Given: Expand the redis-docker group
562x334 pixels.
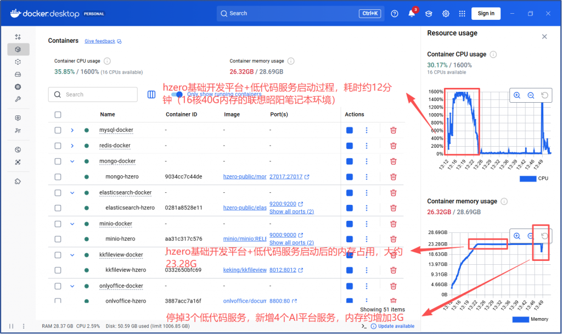Looking at the screenshot, I should click(72, 146).
